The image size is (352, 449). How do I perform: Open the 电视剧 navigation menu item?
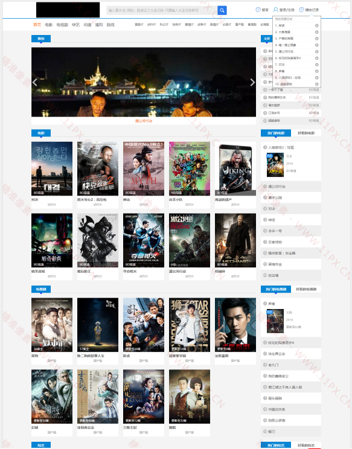62,25
